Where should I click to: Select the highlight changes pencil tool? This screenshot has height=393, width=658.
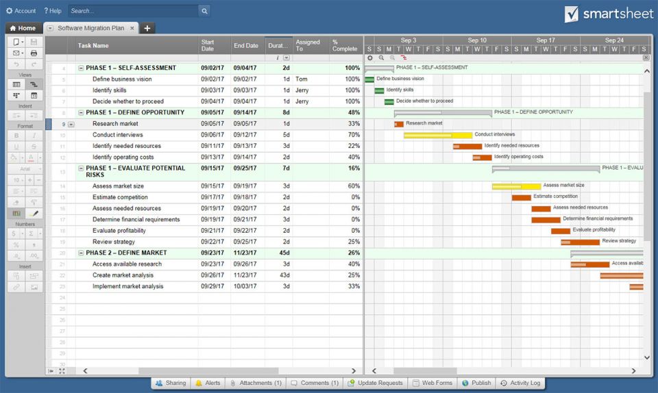pyautogui.click(x=34, y=214)
